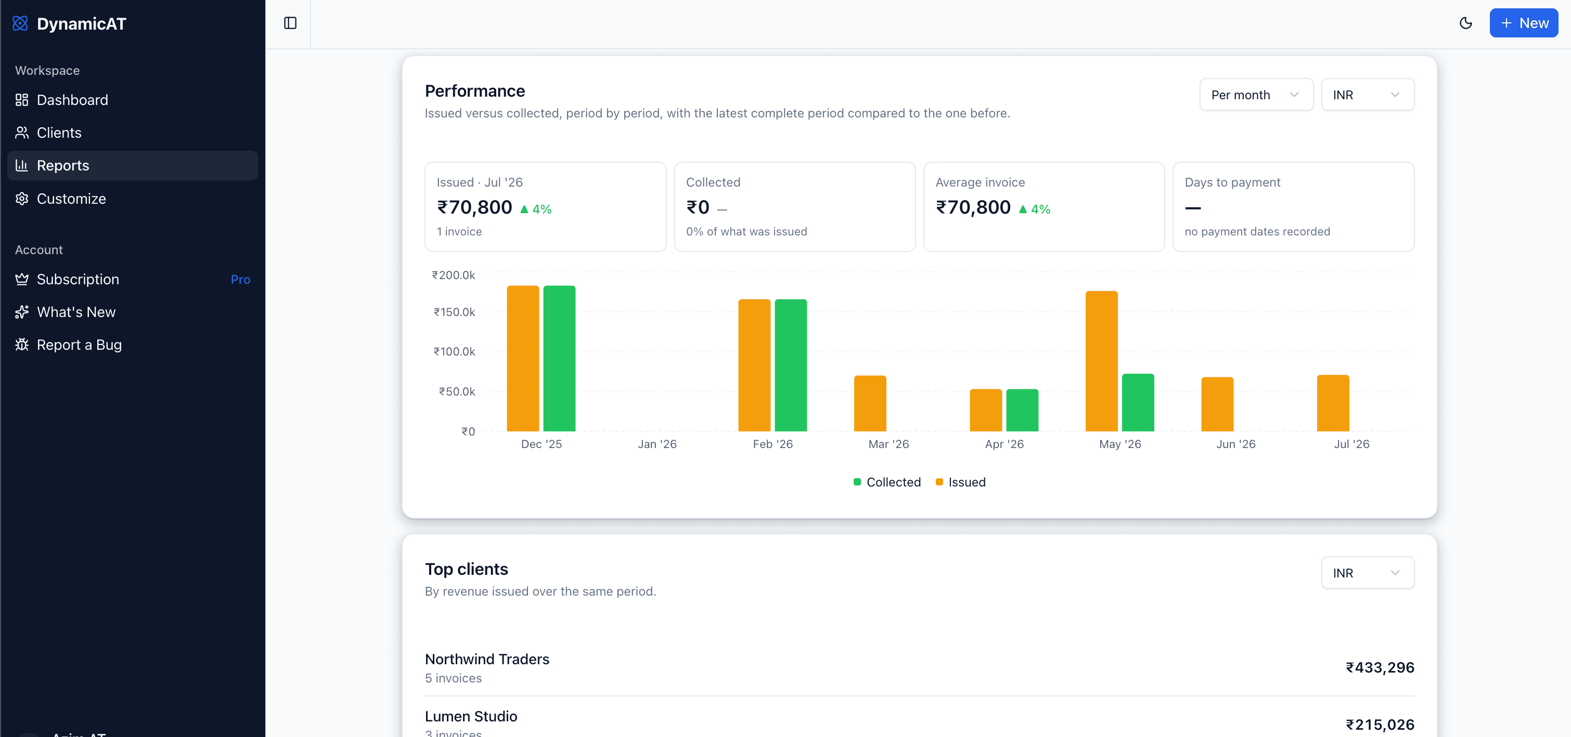Image resolution: width=1571 pixels, height=737 pixels.
Task: Click the Dec '25 green Collected bar
Action: pos(559,359)
